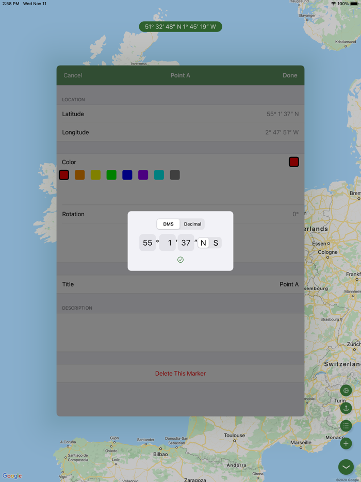The height and width of the screenshot is (482, 361).
Task: Tap the Toulouse label on map
Action: tap(235, 435)
